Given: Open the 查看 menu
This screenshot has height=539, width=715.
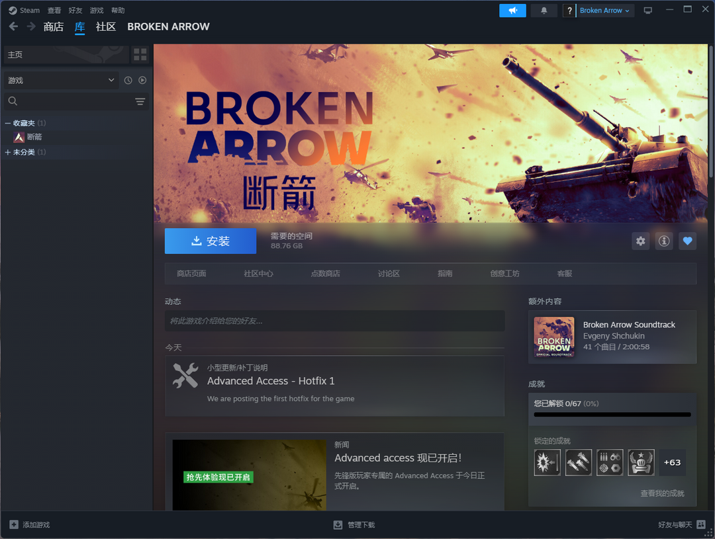Looking at the screenshot, I should click(x=54, y=11).
